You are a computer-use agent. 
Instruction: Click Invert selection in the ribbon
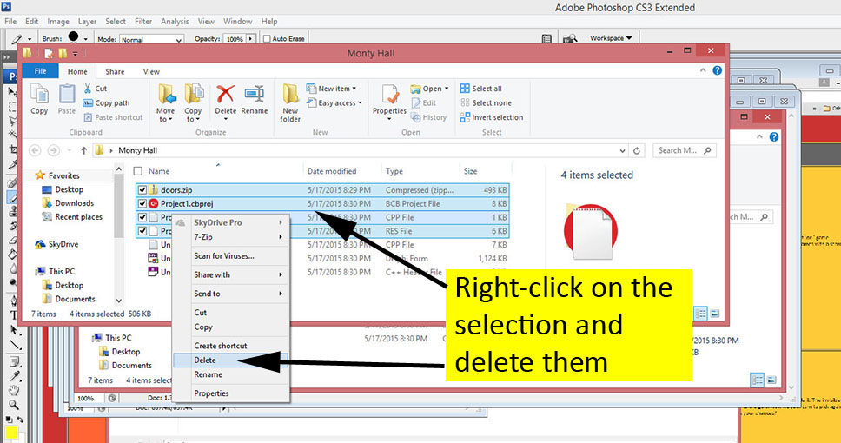coord(491,117)
